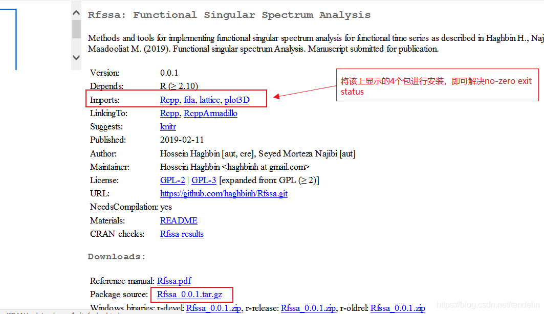Open the Rfssa.pdf reference manual
This screenshot has width=544, height=314.
(x=174, y=281)
